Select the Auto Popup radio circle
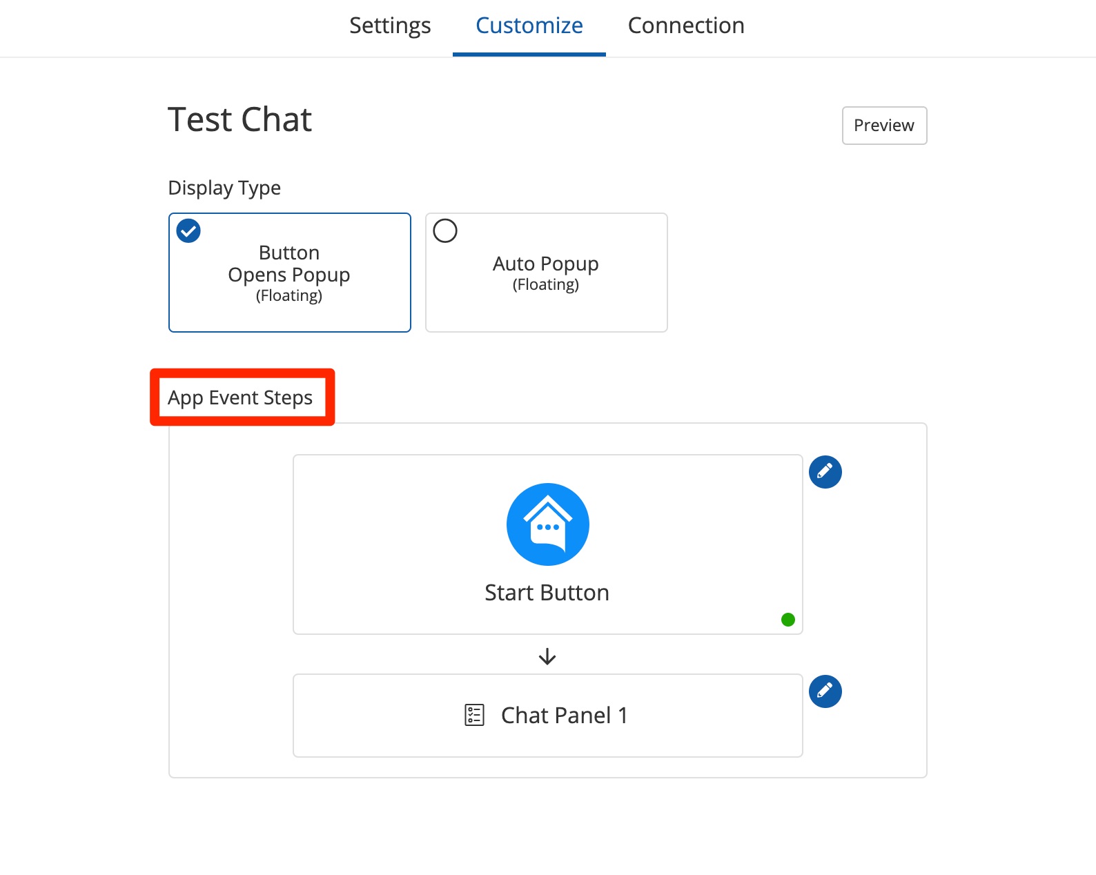The image size is (1096, 875). tap(445, 230)
